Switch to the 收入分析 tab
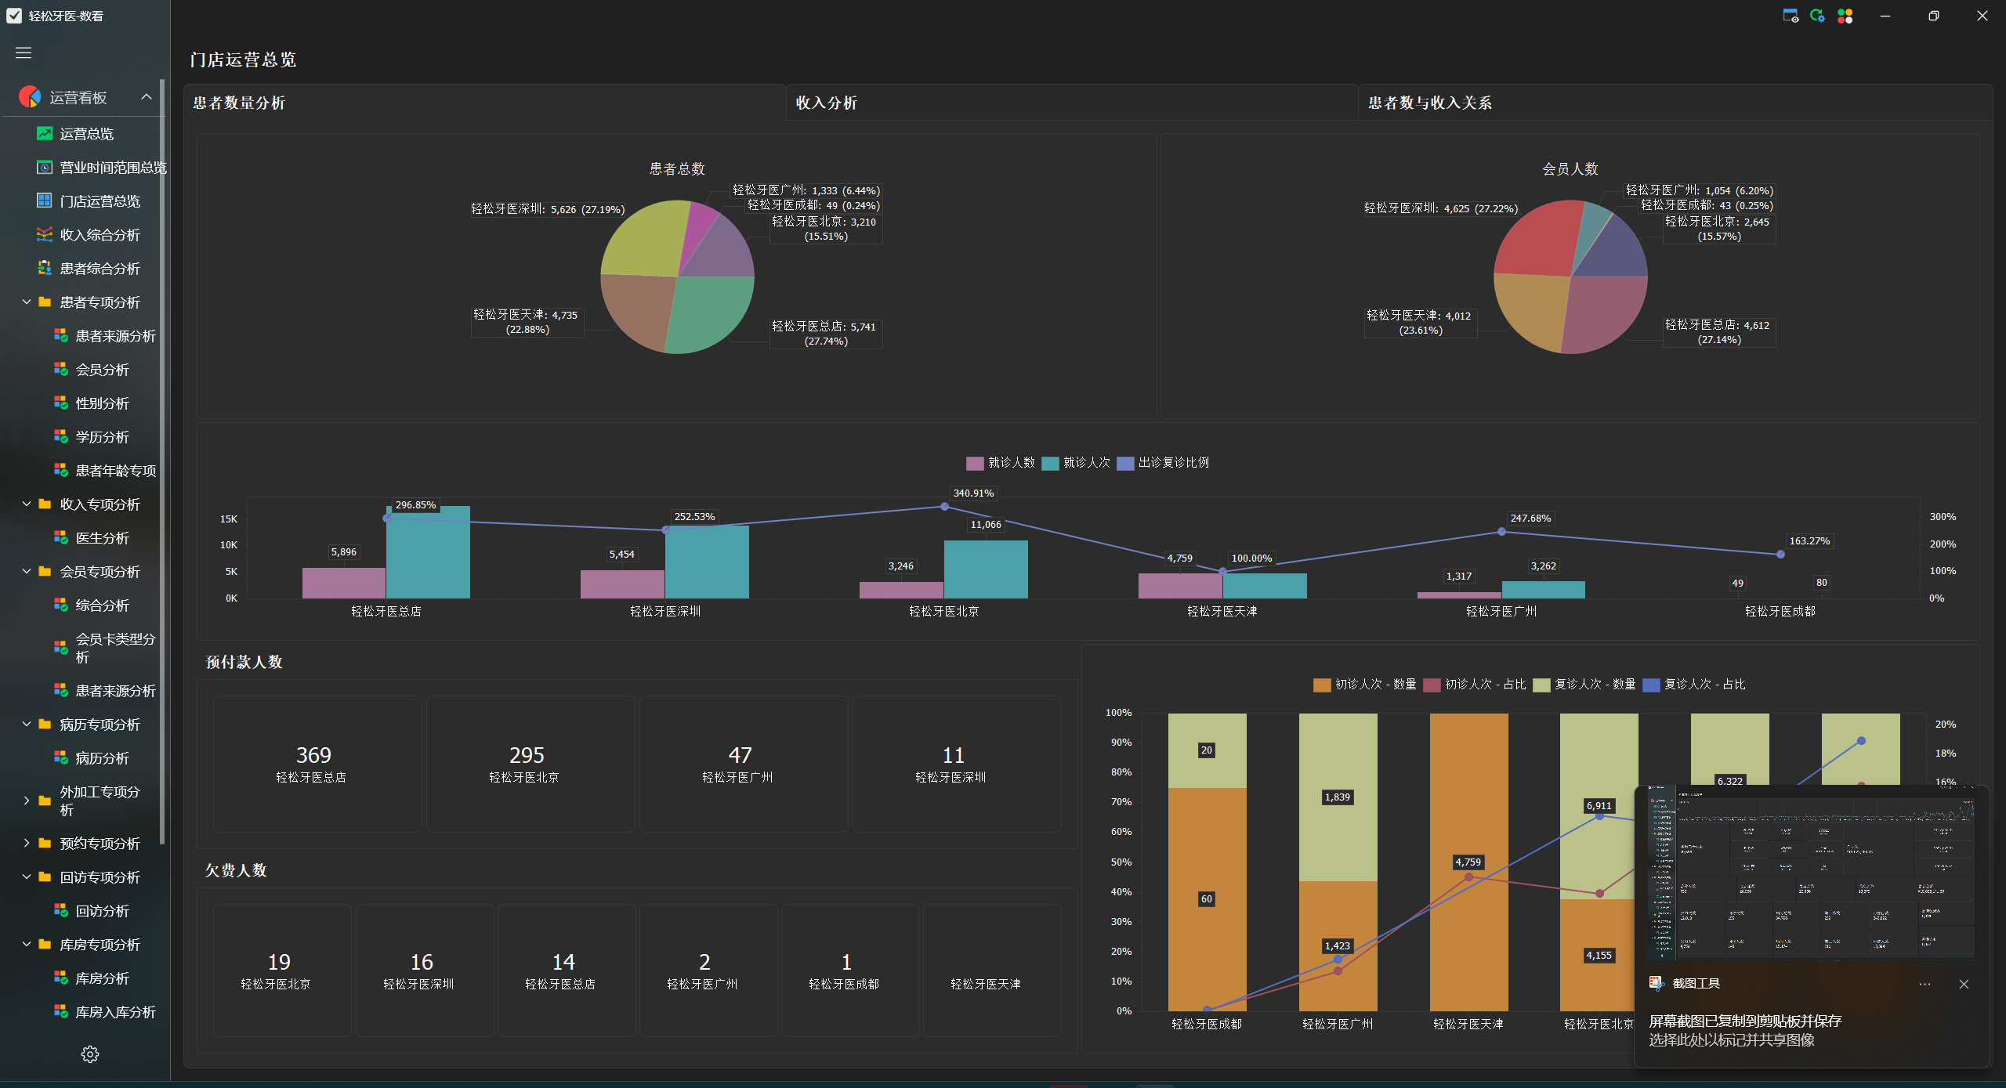Screen dimensions: 2006x1088 point(826,103)
